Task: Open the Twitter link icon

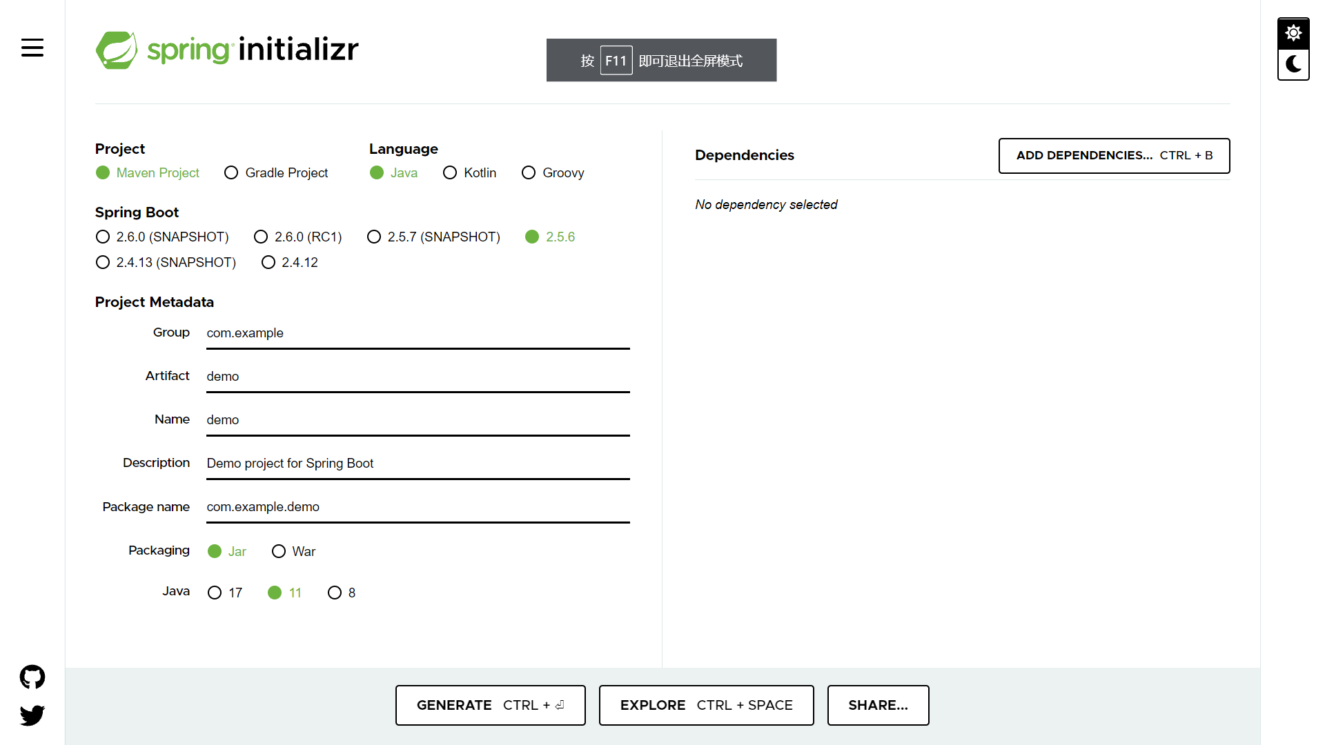Action: pos(32,715)
